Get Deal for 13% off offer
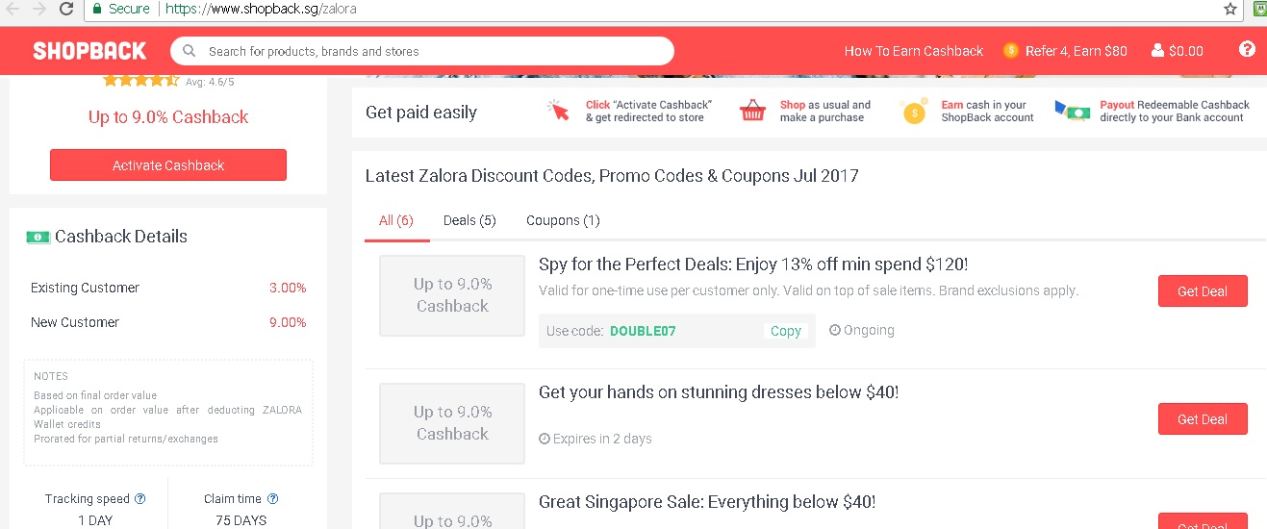 click(1203, 291)
